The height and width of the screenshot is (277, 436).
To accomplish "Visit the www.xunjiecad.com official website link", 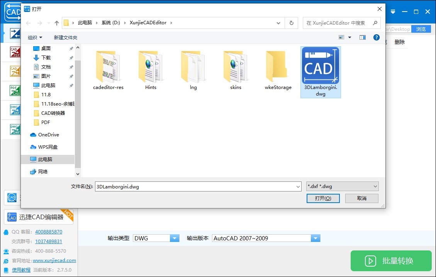I will click(54, 260).
